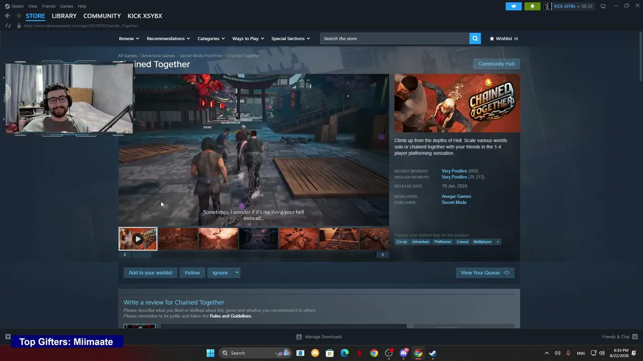Screen dimensions: 643x361
Task: Click the All Games breadcrumb link
Action: coord(127,56)
